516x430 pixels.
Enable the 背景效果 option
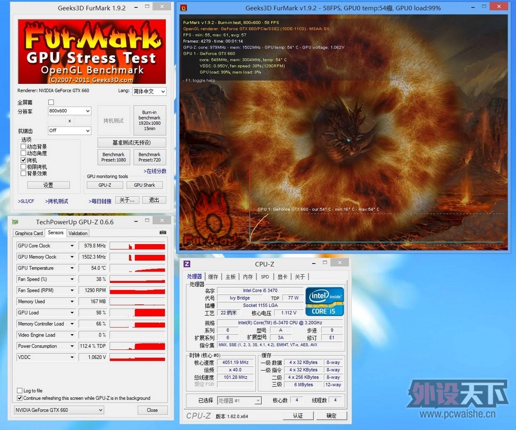coord(24,173)
